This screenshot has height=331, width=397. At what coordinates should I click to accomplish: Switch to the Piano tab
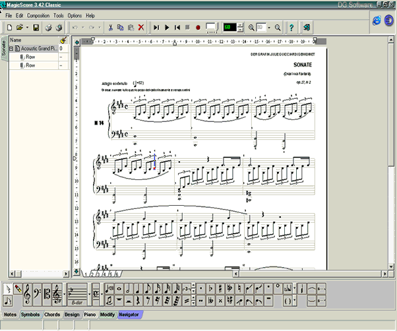tap(90, 315)
